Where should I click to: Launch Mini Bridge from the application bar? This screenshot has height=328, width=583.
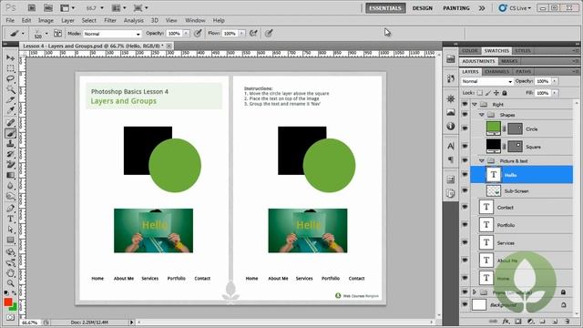(48, 8)
